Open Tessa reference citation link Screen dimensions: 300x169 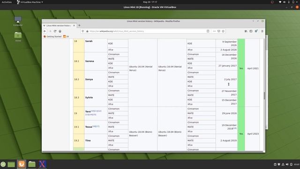(96, 126)
